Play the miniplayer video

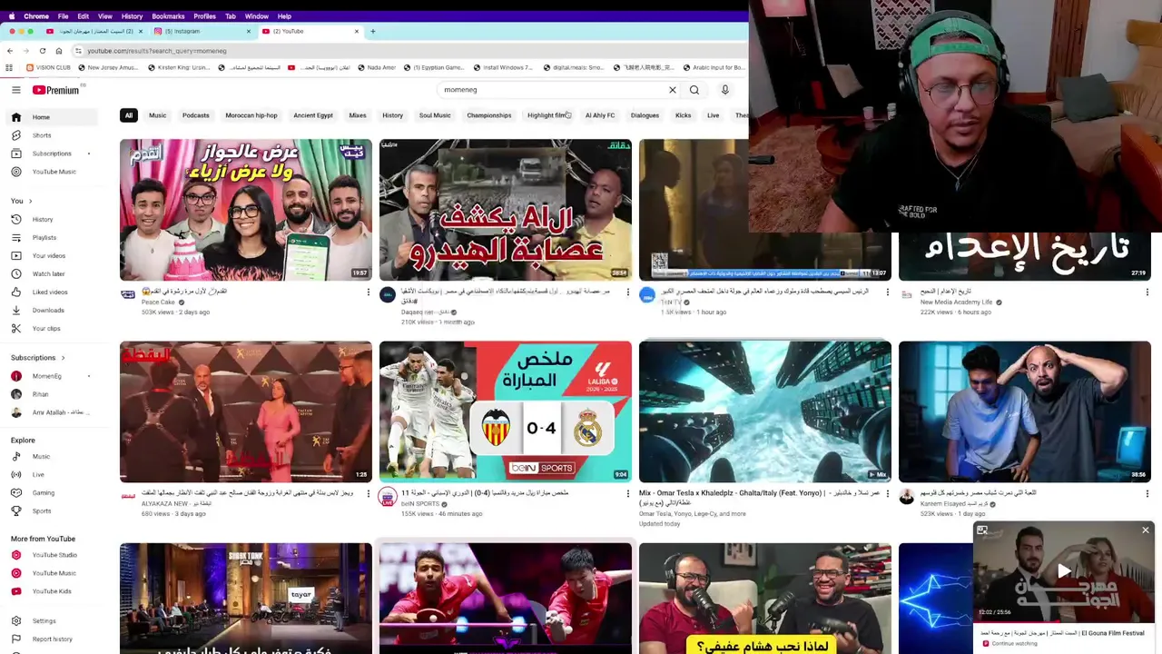pyautogui.click(x=1063, y=571)
